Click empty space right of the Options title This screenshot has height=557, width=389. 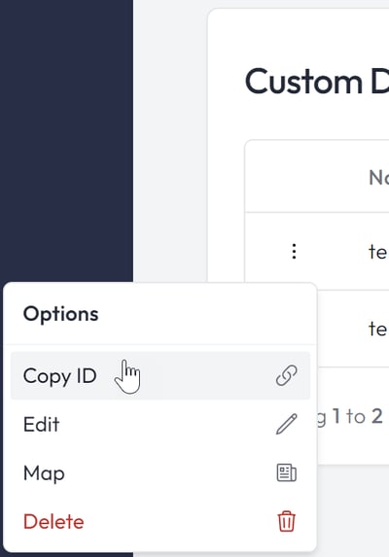(206, 314)
